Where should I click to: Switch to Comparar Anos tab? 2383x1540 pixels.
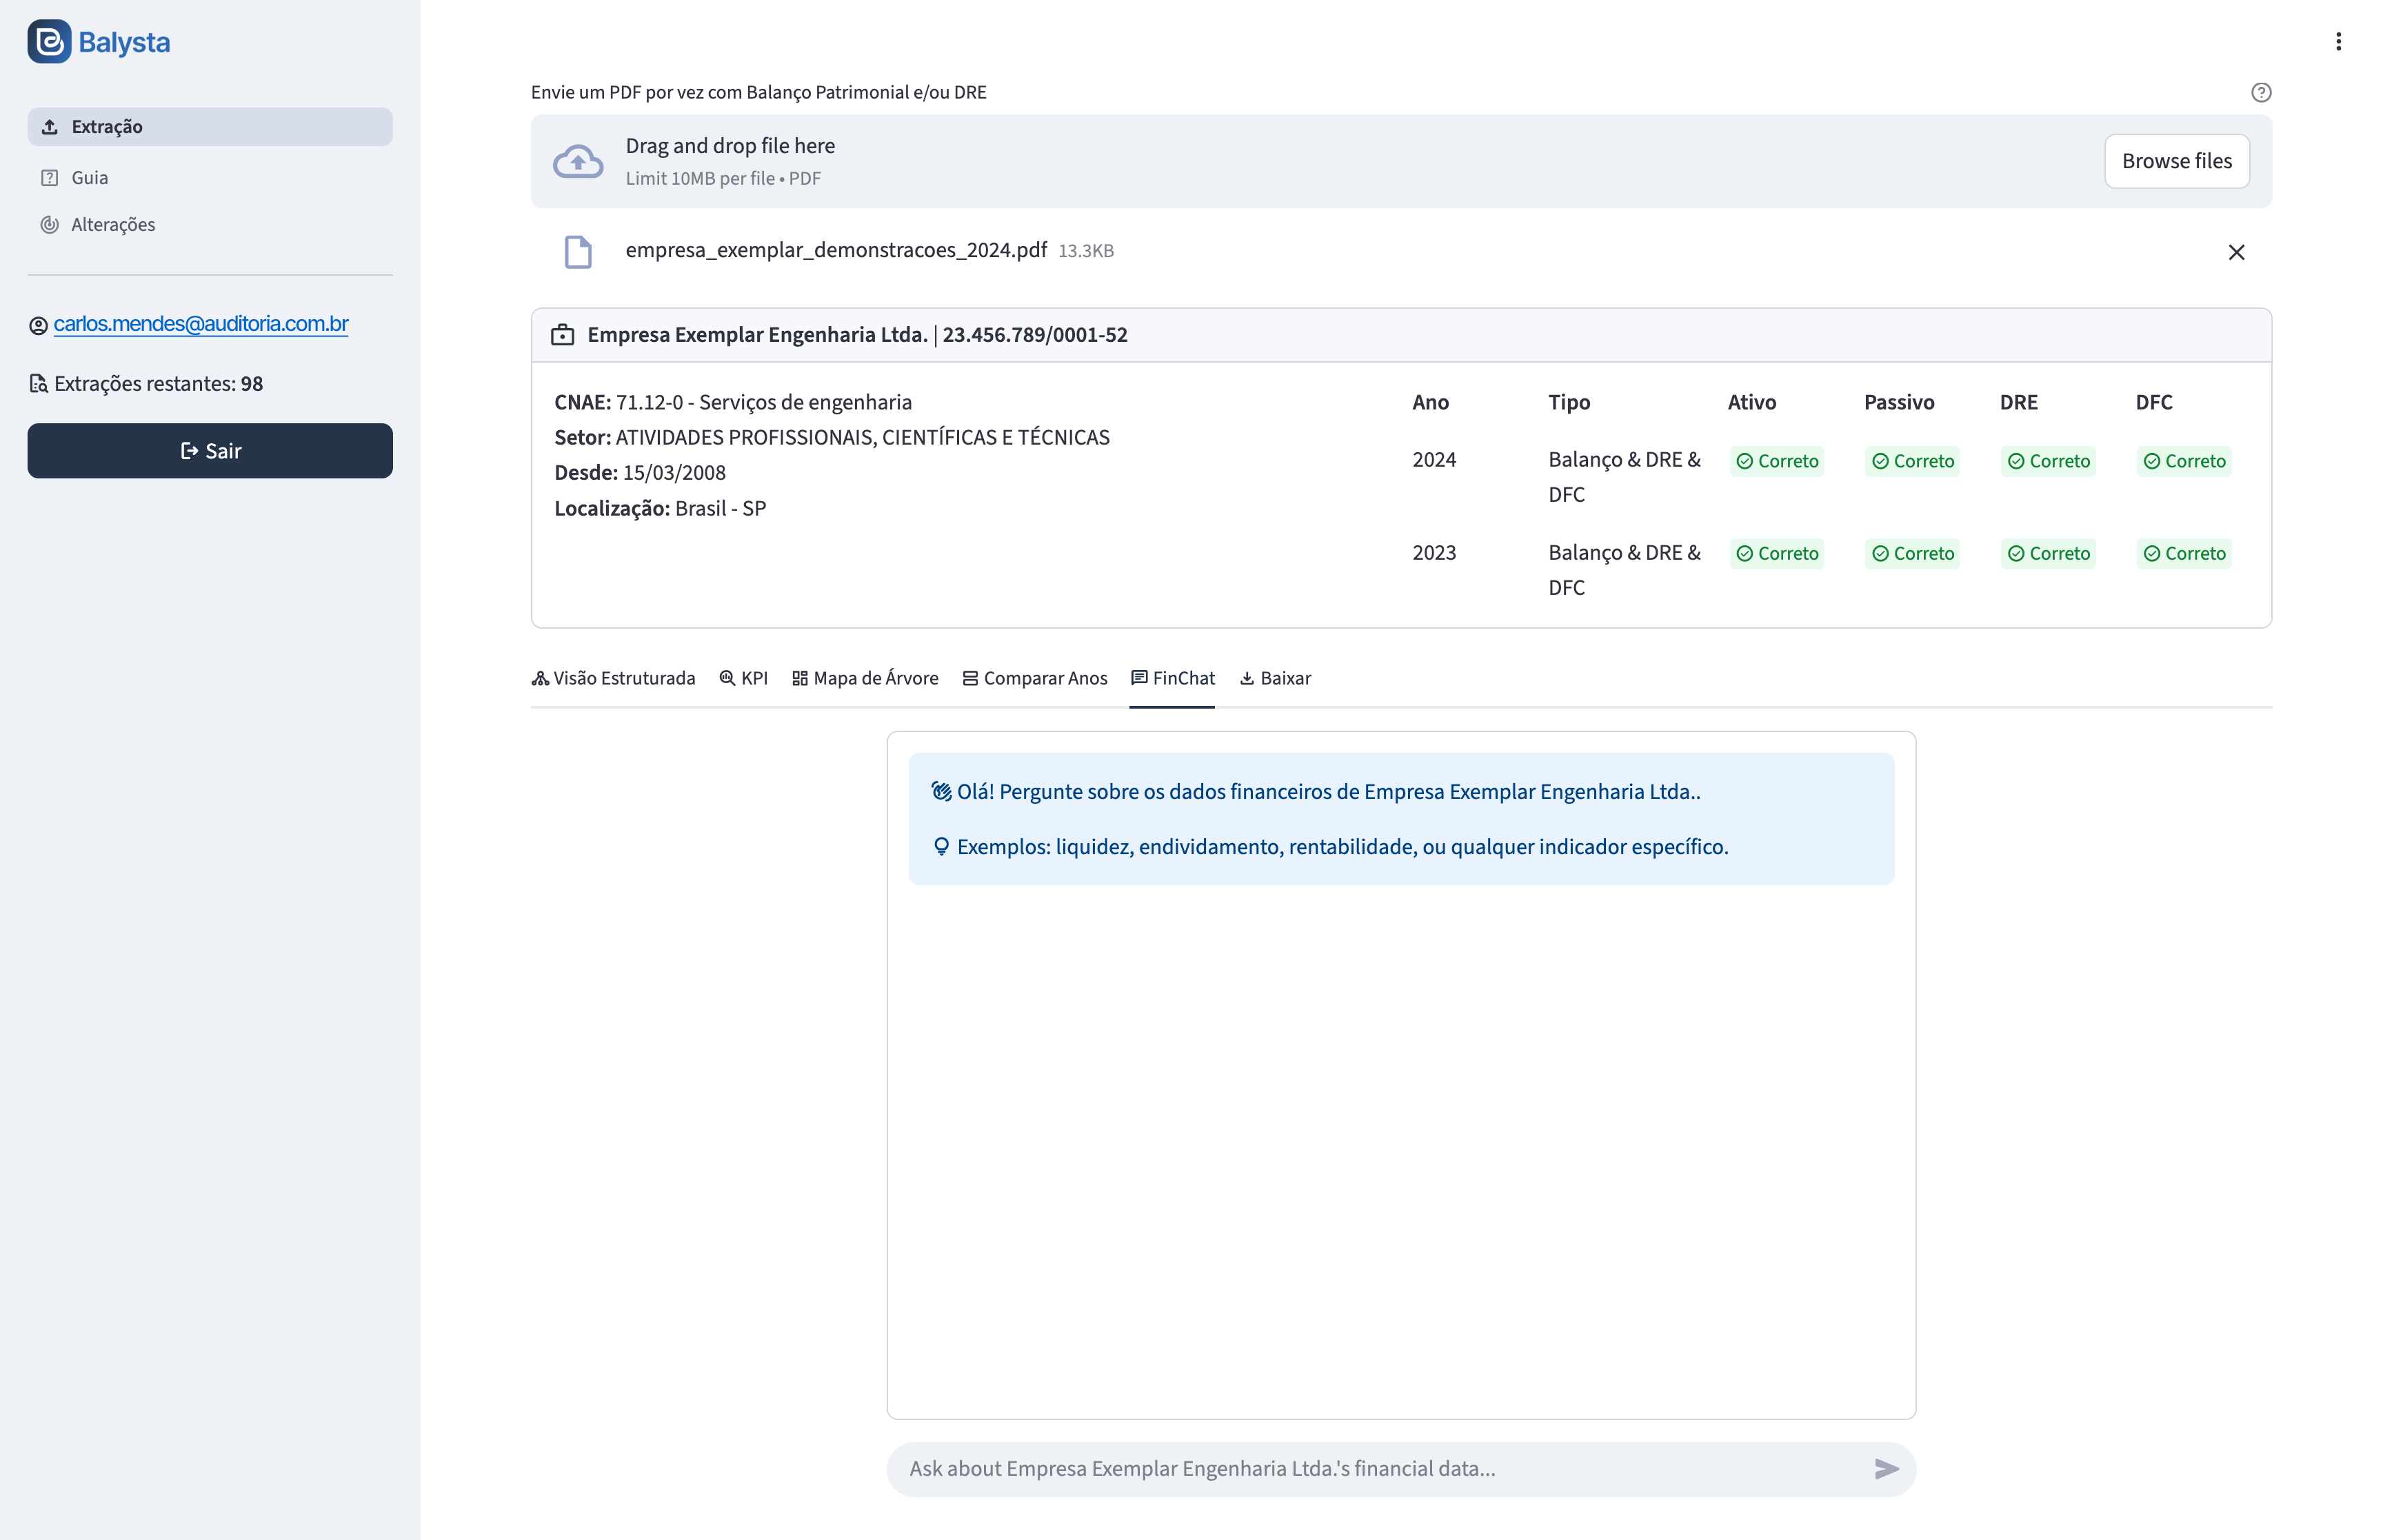click(x=1035, y=678)
